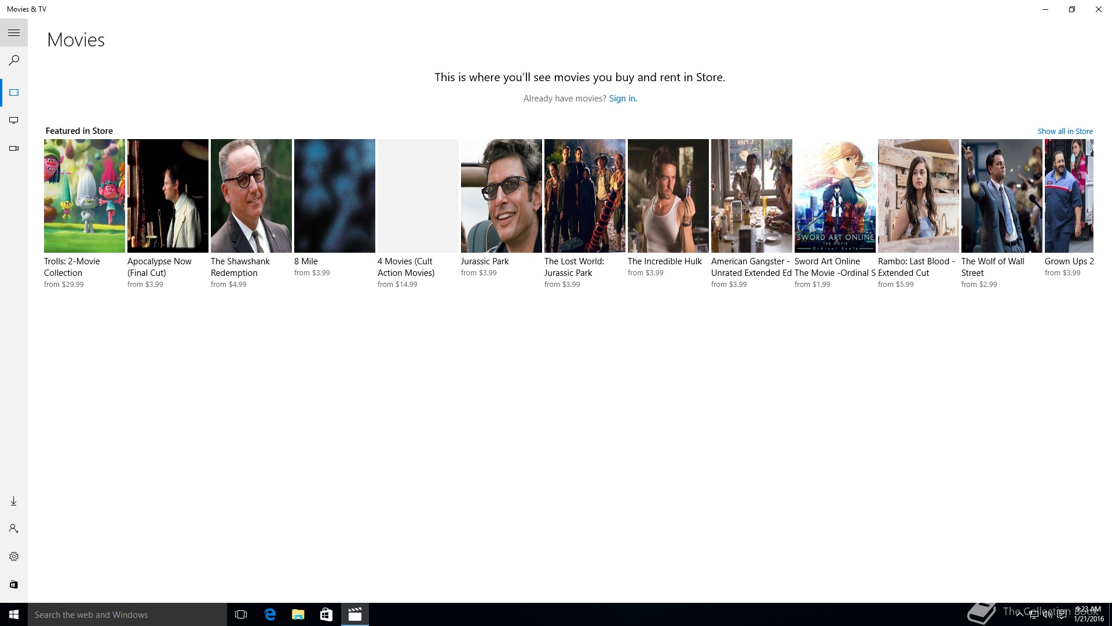Open the Store shopping bag icon in sidebar
The width and height of the screenshot is (1112, 626).
click(x=14, y=584)
